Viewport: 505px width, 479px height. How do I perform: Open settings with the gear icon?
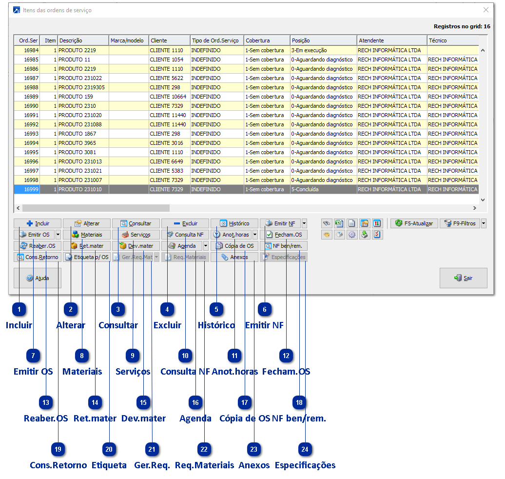tap(351, 235)
